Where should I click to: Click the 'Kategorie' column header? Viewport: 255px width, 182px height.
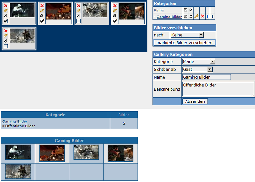55,115
